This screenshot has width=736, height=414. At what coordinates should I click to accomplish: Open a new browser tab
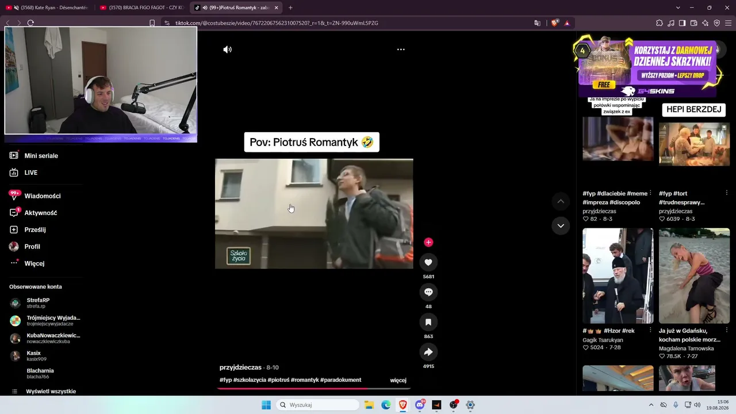290,7
